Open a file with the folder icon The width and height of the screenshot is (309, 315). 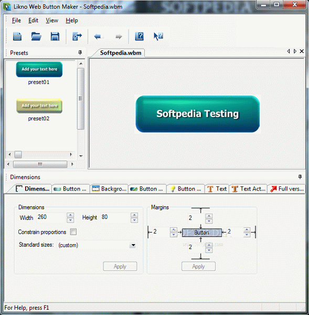(36, 36)
